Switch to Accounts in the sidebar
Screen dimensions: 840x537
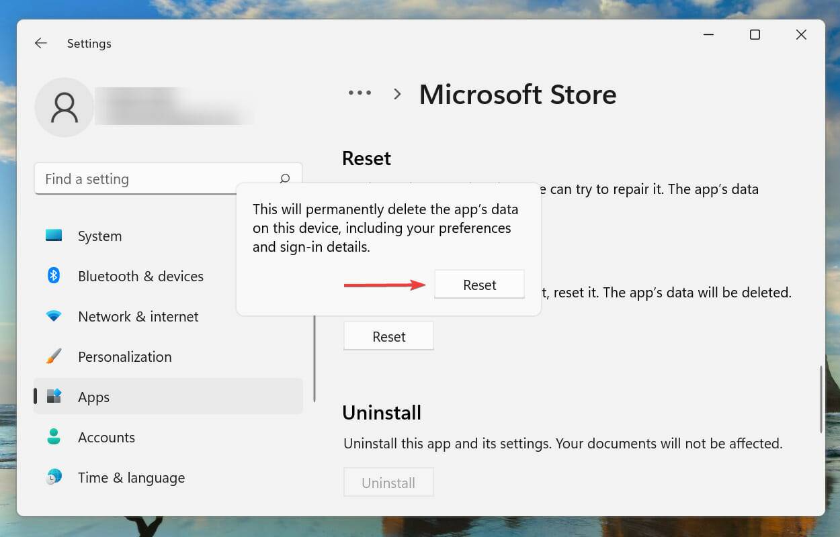(106, 437)
